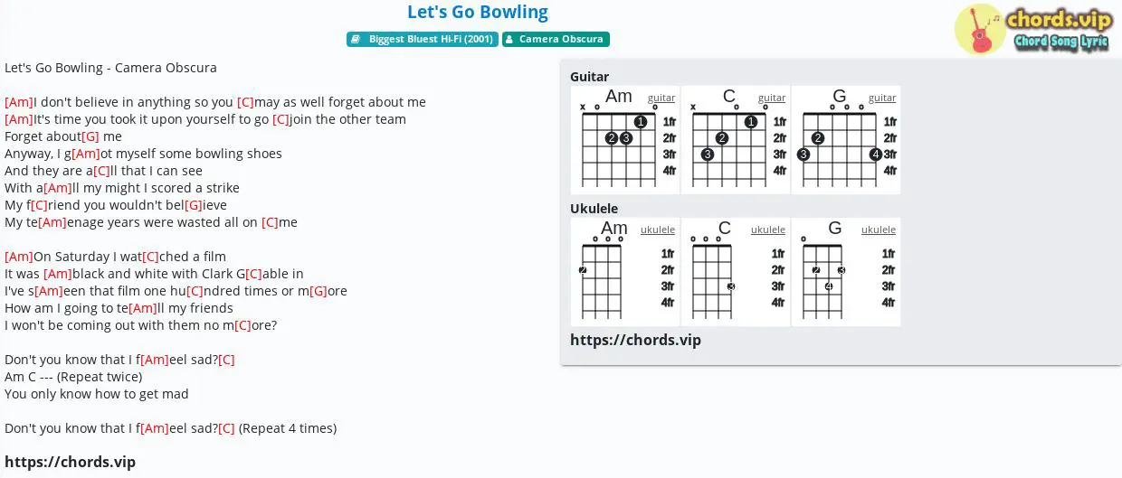This screenshot has width=1122, height=478.
Task: Click the album book icon in the tag
Action: tap(357, 40)
